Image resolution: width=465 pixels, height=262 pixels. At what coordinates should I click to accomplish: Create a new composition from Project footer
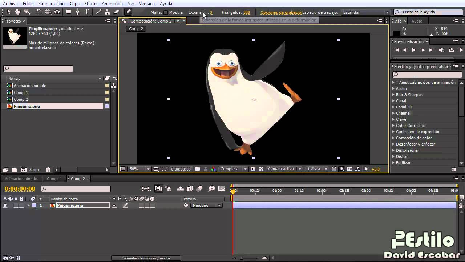pyautogui.click(x=23, y=170)
